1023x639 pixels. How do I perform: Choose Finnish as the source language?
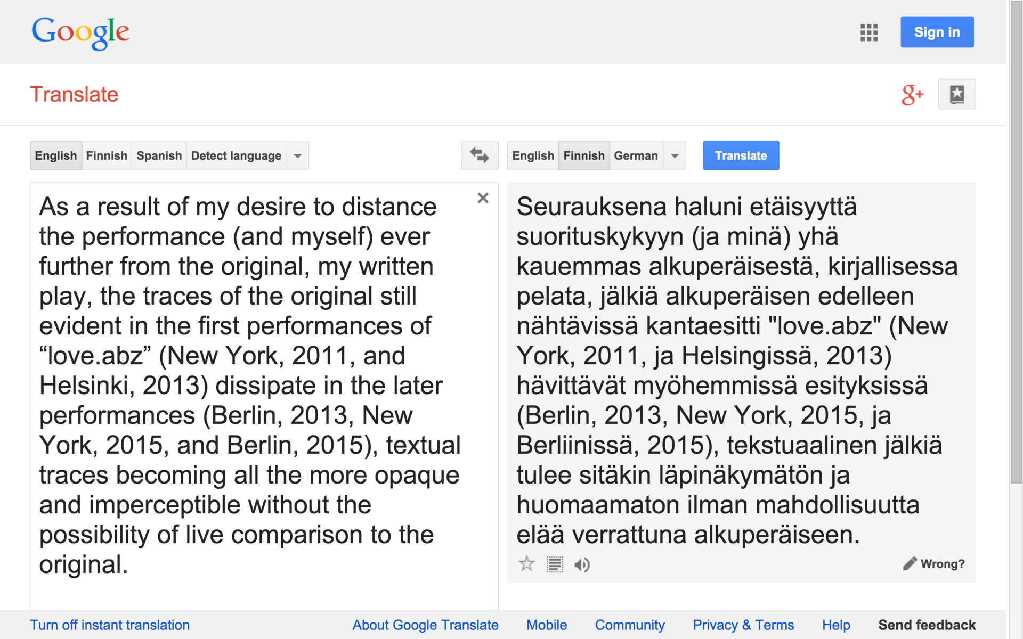[107, 155]
